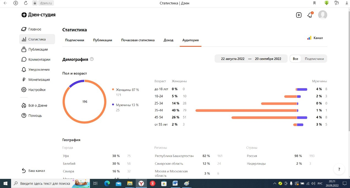Open the Mail app on the taskbar
The image size is (350, 188).
coord(118,184)
